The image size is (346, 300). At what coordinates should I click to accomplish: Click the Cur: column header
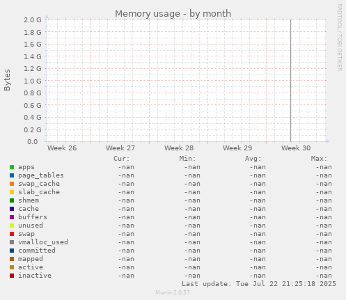(x=122, y=159)
